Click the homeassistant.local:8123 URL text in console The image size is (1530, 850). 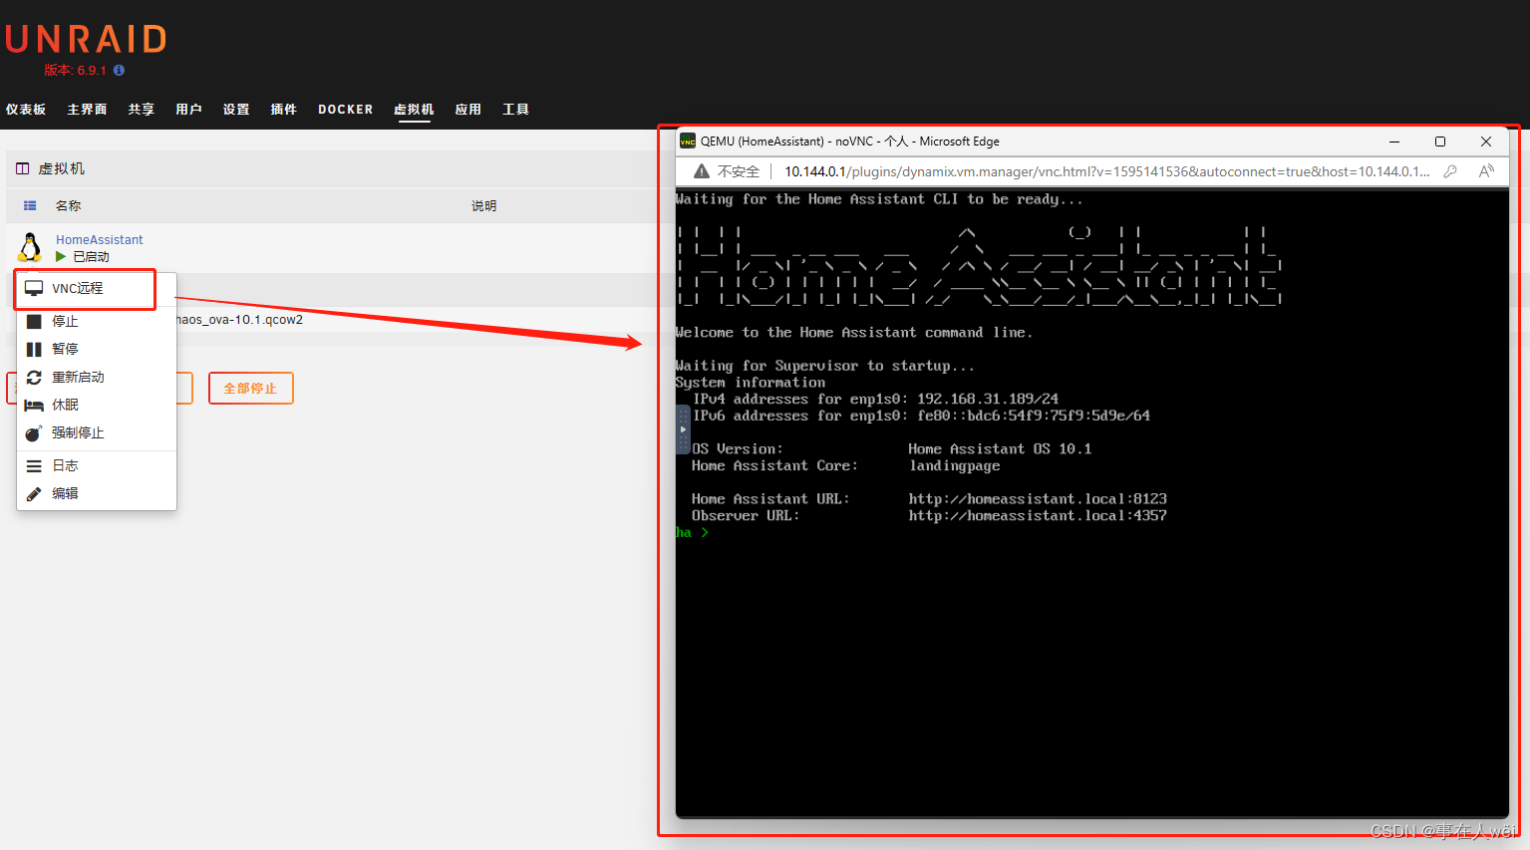[x=1038, y=498]
